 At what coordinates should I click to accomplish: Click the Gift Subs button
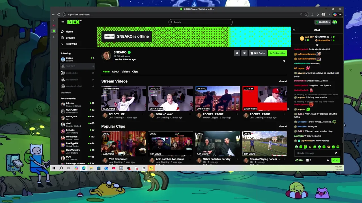pos(258,53)
